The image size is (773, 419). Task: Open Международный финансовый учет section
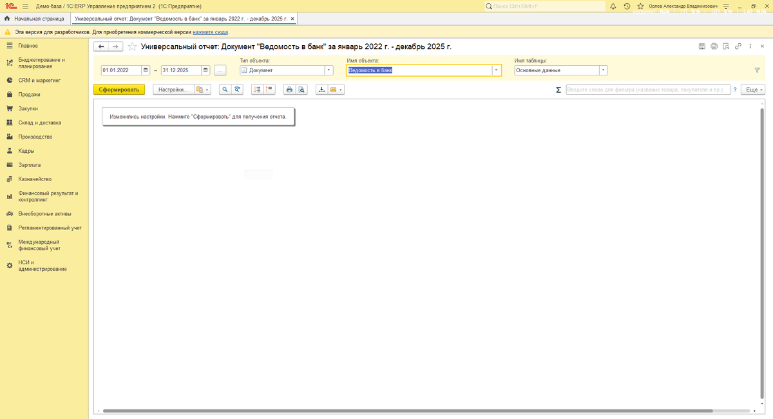(x=43, y=245)
